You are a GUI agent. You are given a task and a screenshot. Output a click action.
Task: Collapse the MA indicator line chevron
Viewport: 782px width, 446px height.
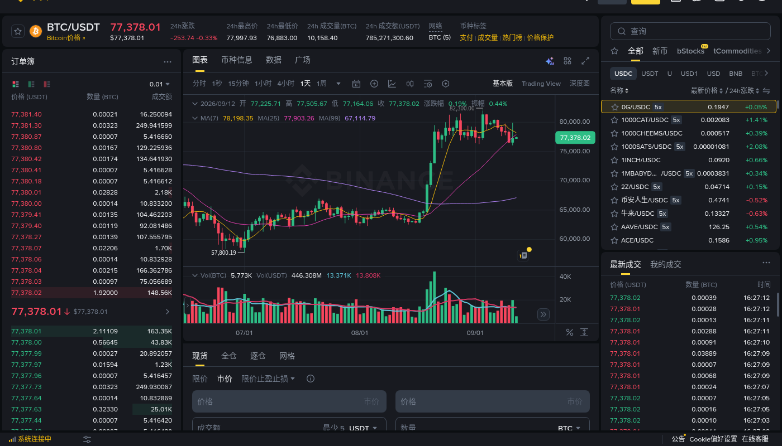click(194, 118)
